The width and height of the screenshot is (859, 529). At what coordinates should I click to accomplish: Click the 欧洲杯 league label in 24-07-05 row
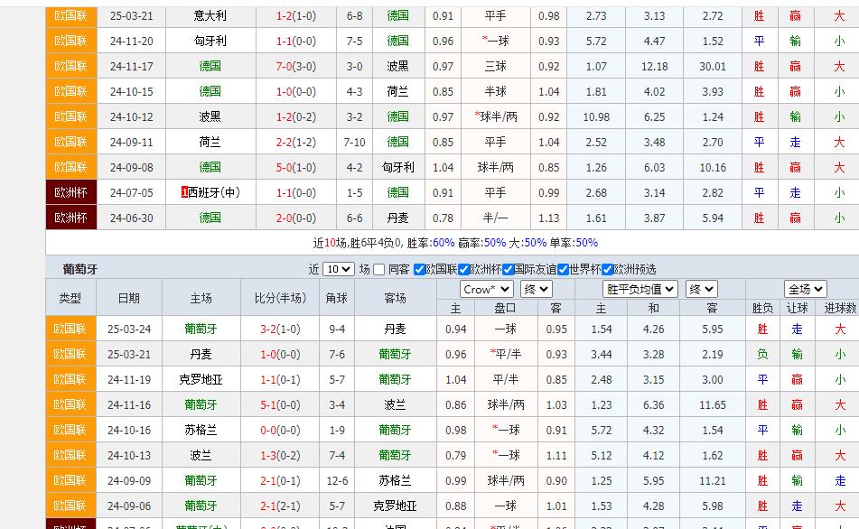tap(70, 192)
